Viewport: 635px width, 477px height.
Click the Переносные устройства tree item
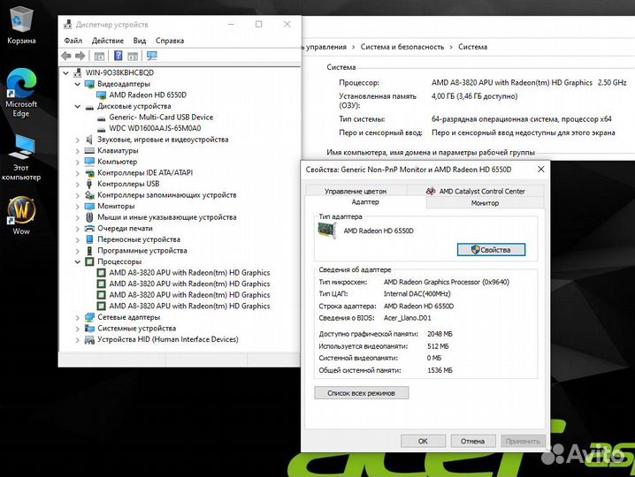click(139, 239)
